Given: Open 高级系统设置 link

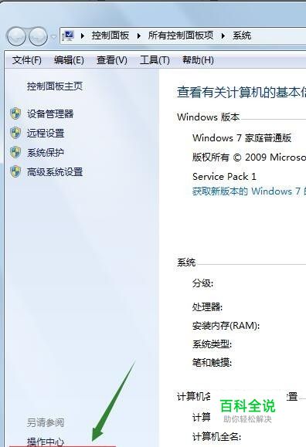Looking at the screenshot, I should coord(55,172).
